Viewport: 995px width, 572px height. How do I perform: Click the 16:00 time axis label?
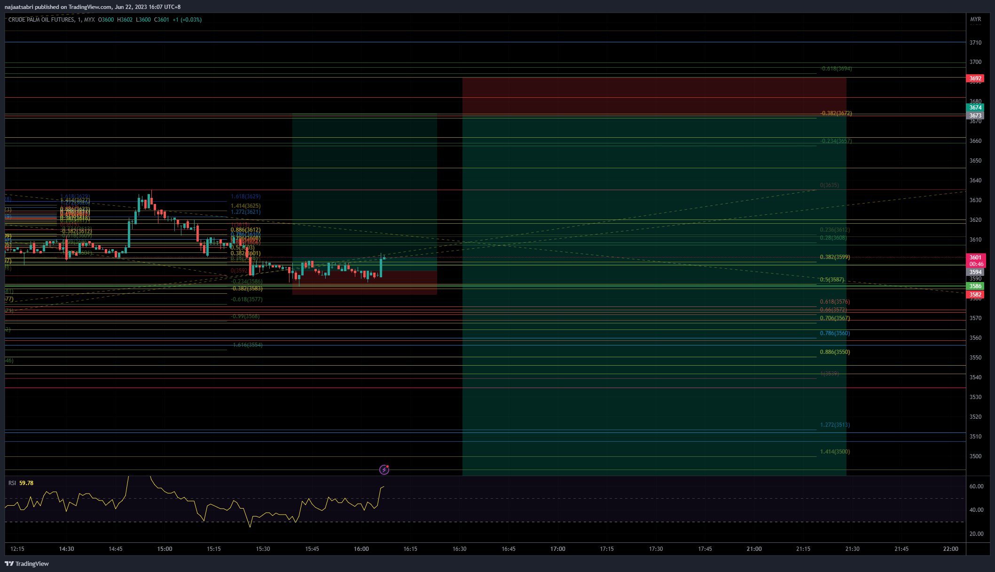[361, 549]
